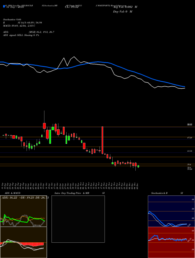Image resolution: width=195 pixels, height=258 pixels.
Task: Select the 'Stochastics: 8.66' reading
Action: 12,20
